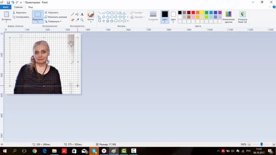Open the File menu tab
This screenshot has width=276, height=155.
(6, 7)
